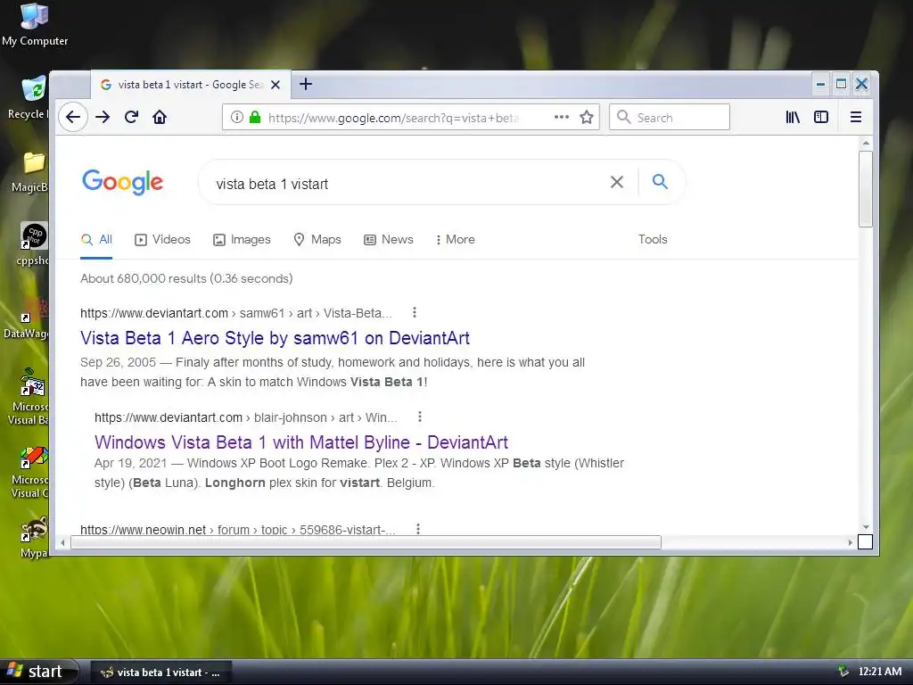913x685 pixels.
Task: Click vertical scrollbar down arrow
Action: pos(866,527)
